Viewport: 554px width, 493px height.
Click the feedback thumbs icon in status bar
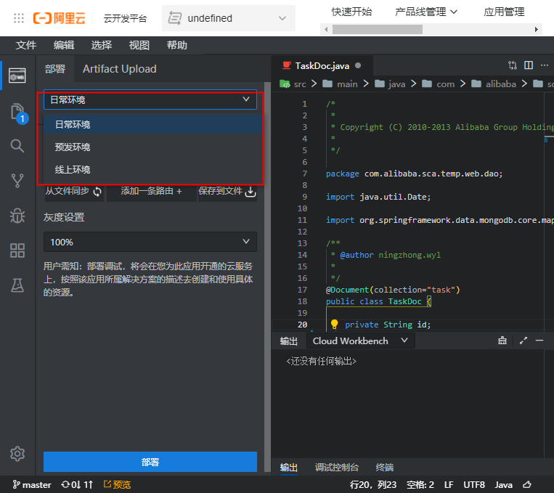(528, 484)
